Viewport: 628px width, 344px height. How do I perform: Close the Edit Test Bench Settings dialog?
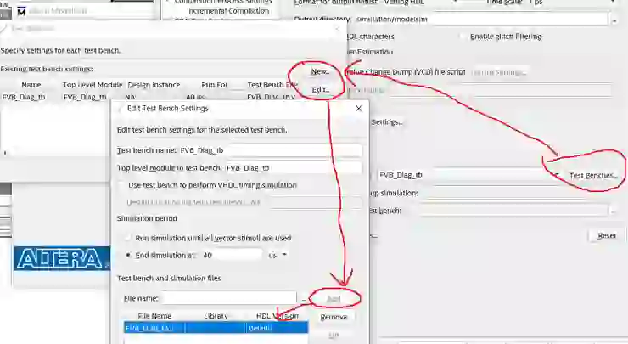pyautogui.click(x=359, y=108)
